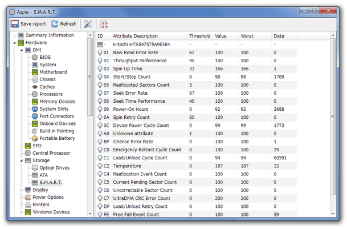This screenshot has width=347, height=229.
Task: Select Emergency Retract Cycle Count row
Action: pyautogui.click(x=197, y=150)
